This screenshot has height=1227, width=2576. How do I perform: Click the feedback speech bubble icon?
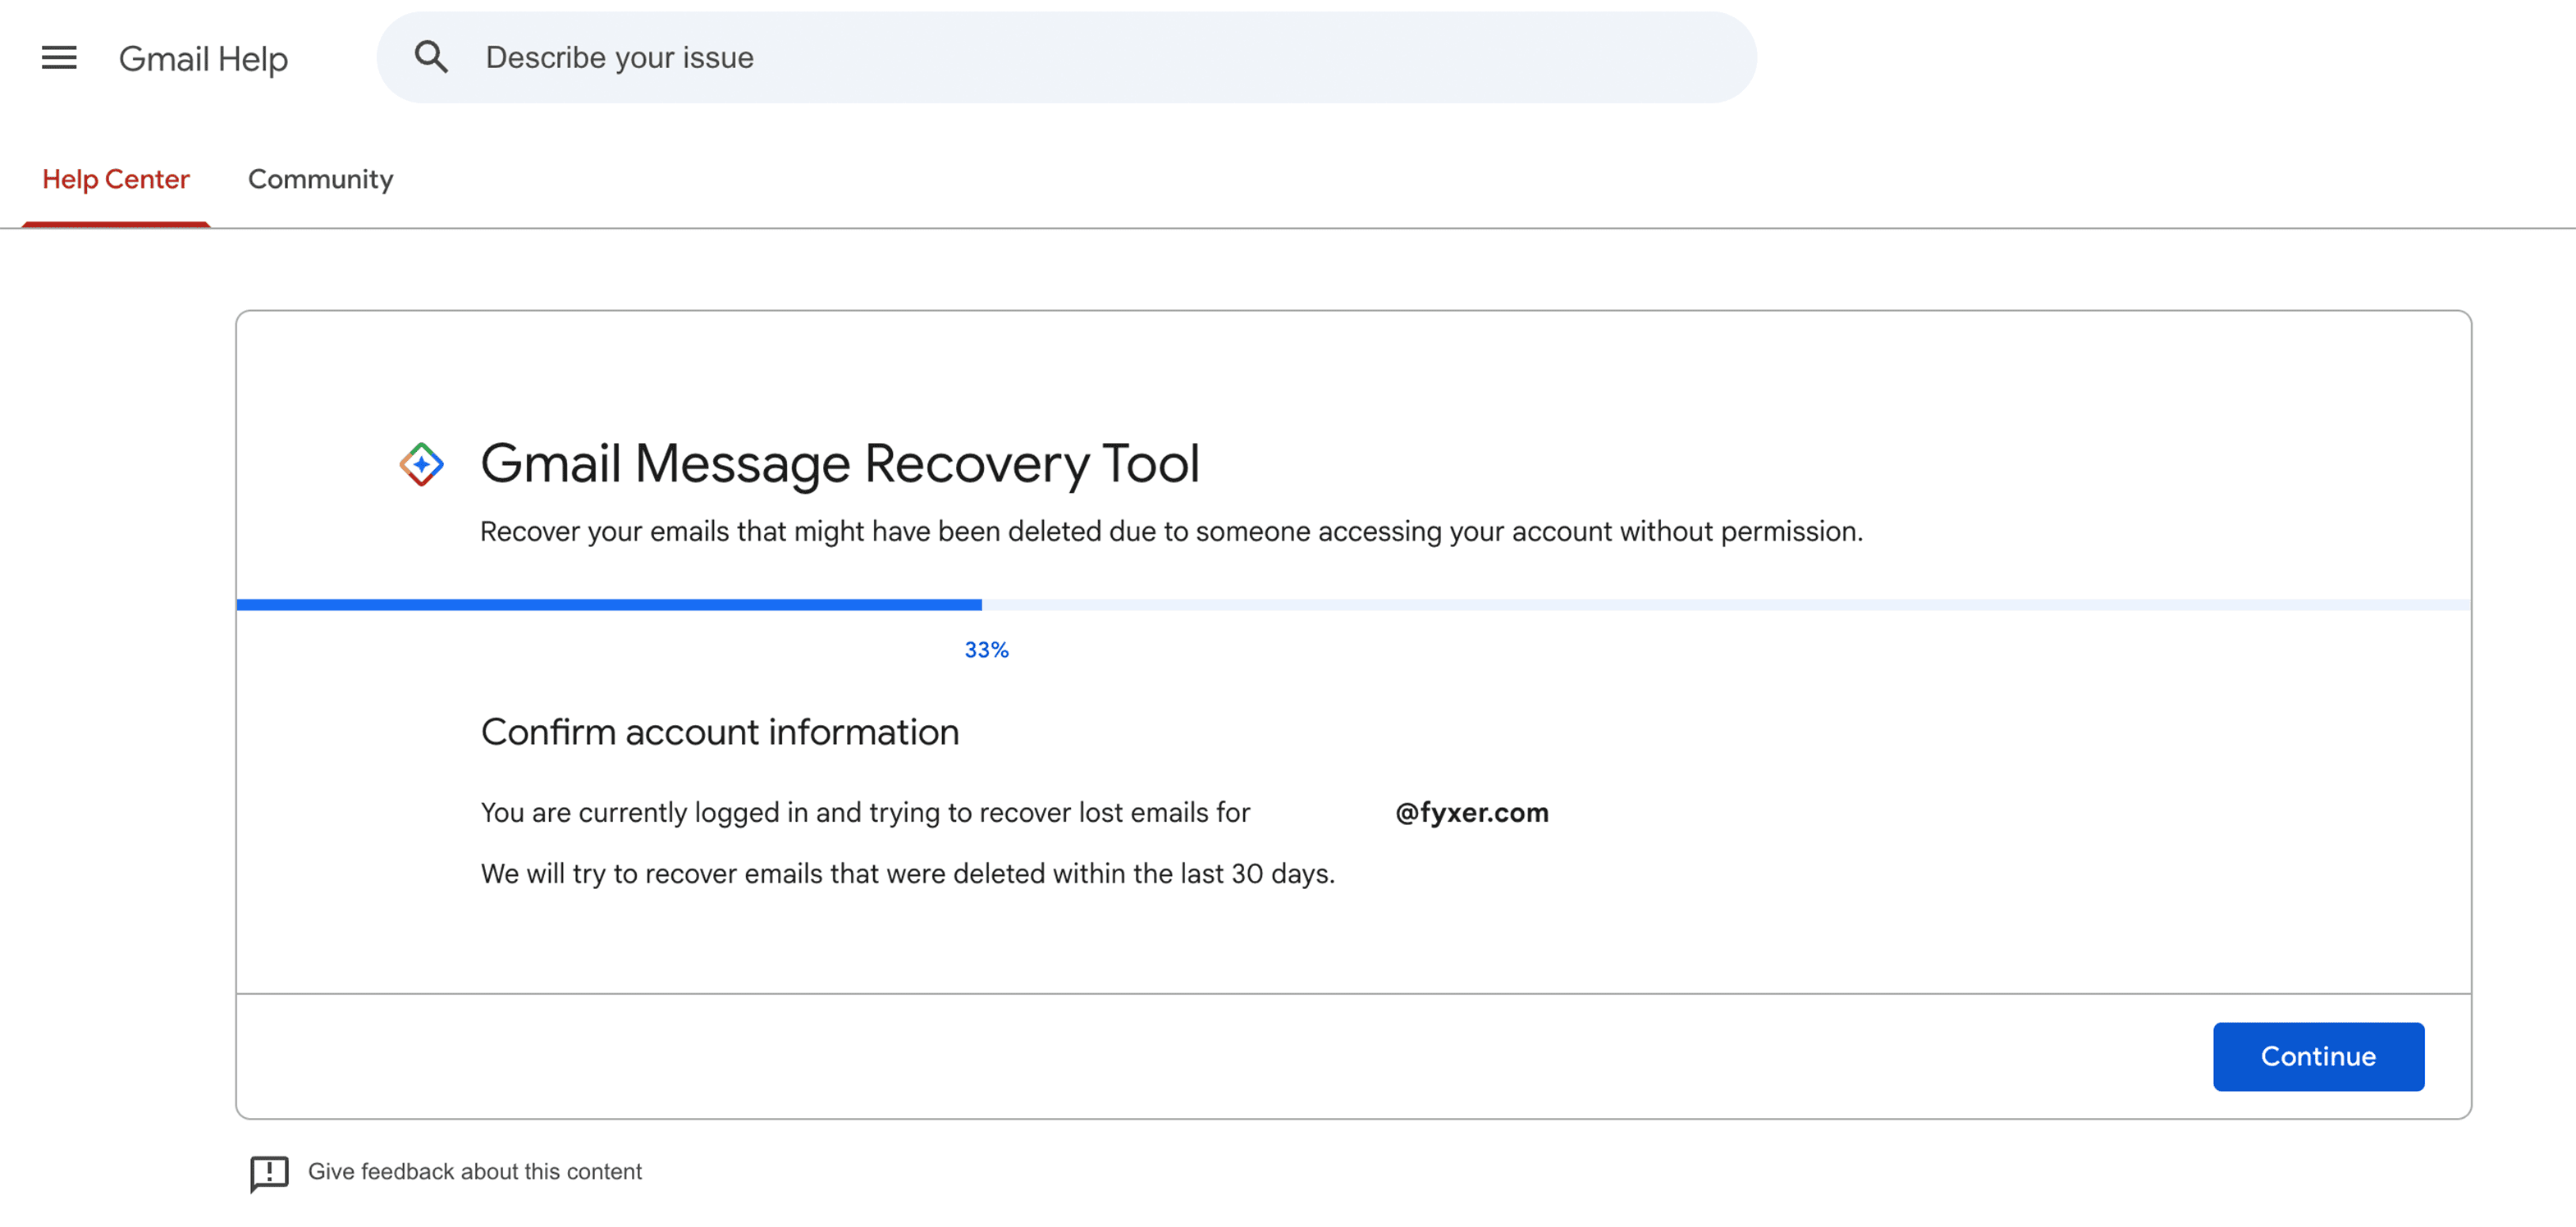[269, 1173]
